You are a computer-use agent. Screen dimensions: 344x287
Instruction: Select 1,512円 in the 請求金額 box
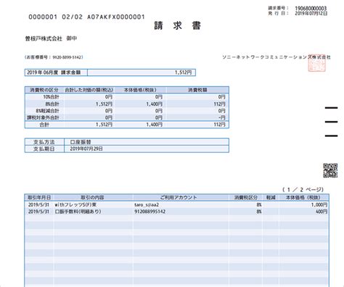pos(183,72)
